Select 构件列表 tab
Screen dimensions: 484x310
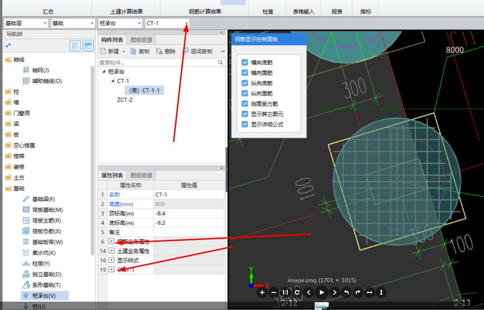(112, 40)
